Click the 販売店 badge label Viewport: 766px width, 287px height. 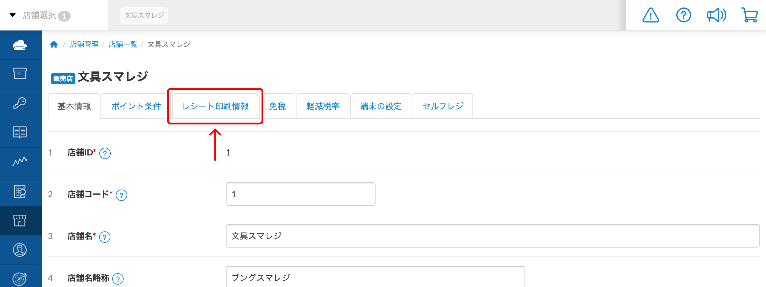pos(63,79)
